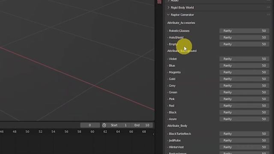Set BlackTurtleNeck Rarity field

coord(244,134)
